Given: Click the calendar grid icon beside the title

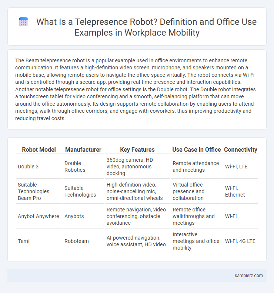Looking at the screenshot, I should click(23, 22).
